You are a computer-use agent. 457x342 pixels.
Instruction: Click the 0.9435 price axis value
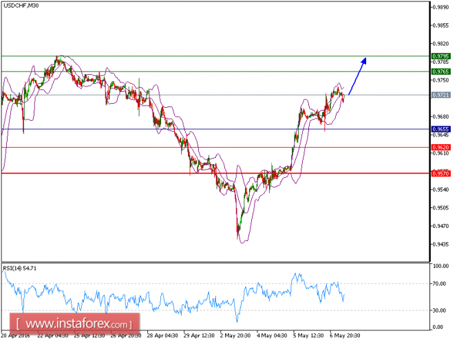(440, 244)
